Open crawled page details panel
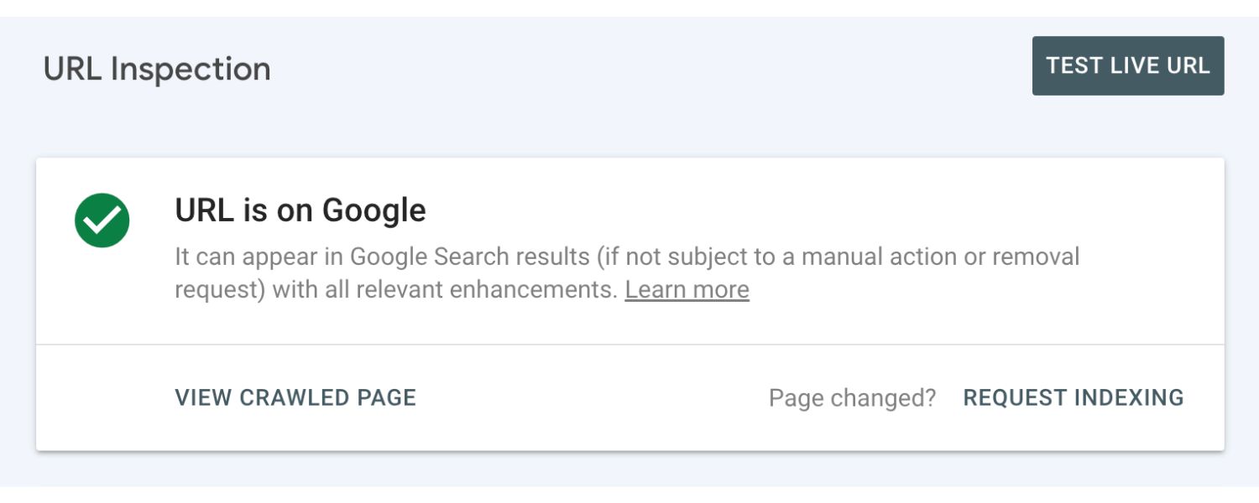 pos(294,397)
